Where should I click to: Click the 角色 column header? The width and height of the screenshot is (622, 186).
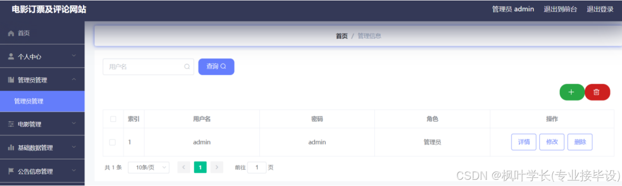coord(432,119)
